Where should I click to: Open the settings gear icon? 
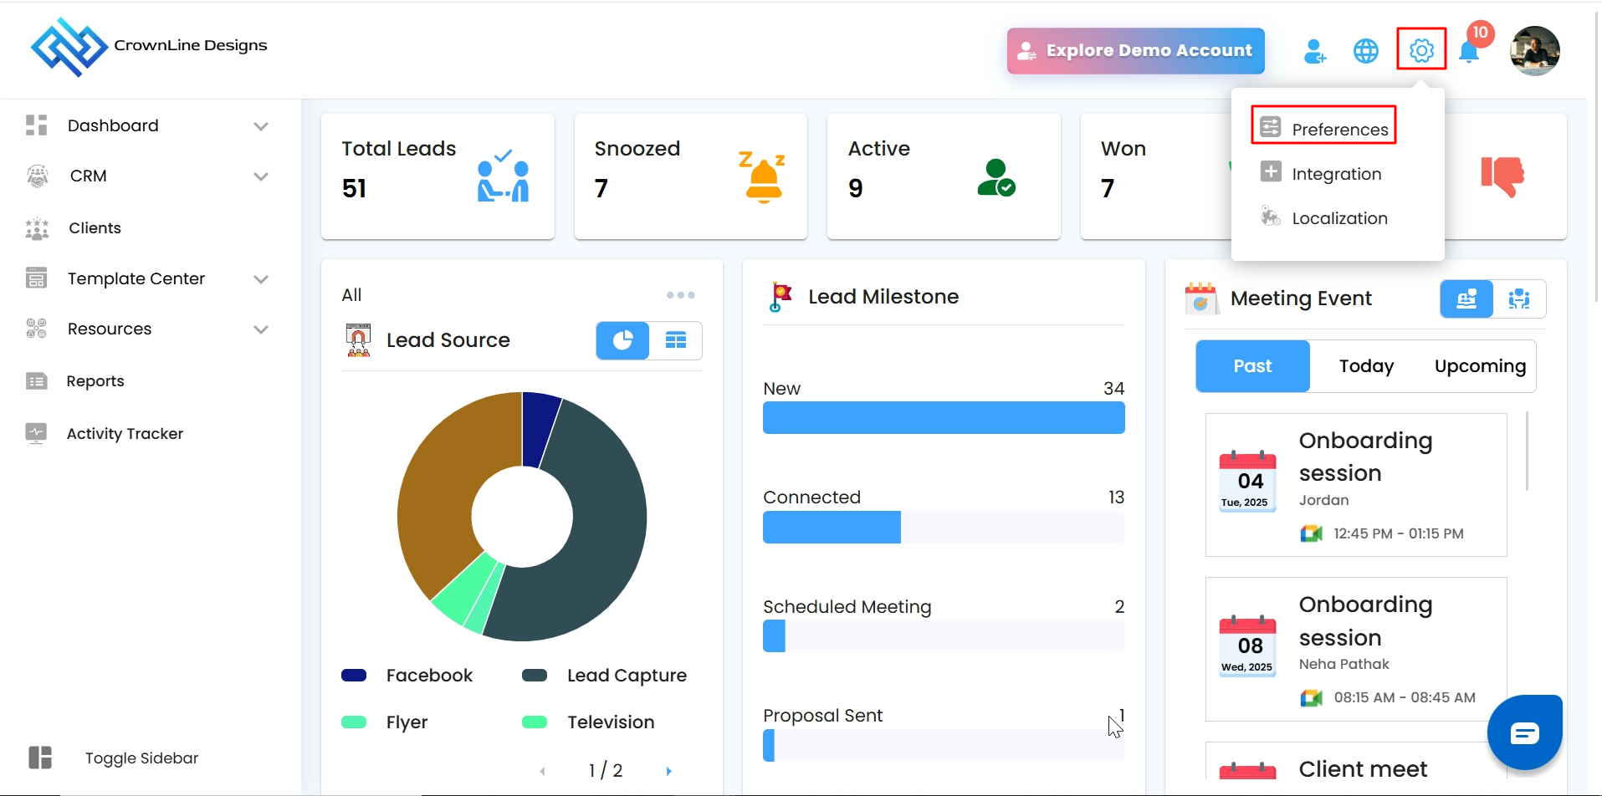coord(1421,50)
